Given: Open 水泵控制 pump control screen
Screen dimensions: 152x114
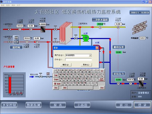Looking at the screenshot, I should click(x=9, y=105).
